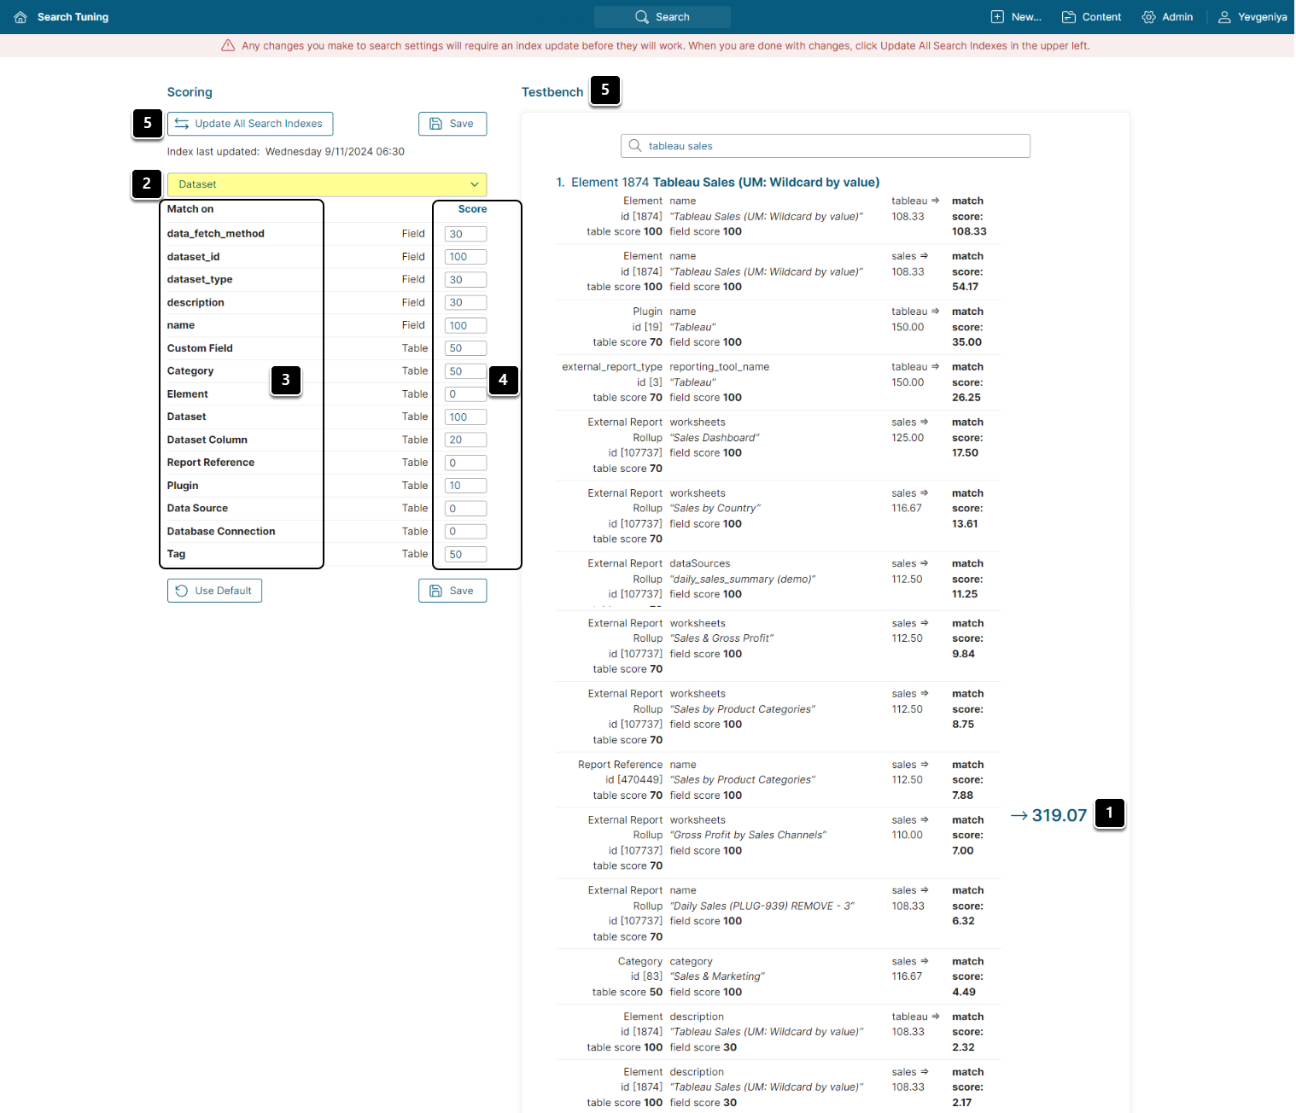
Task: Click the data_fetch_method row label
Action: click(x=216, y=234)
